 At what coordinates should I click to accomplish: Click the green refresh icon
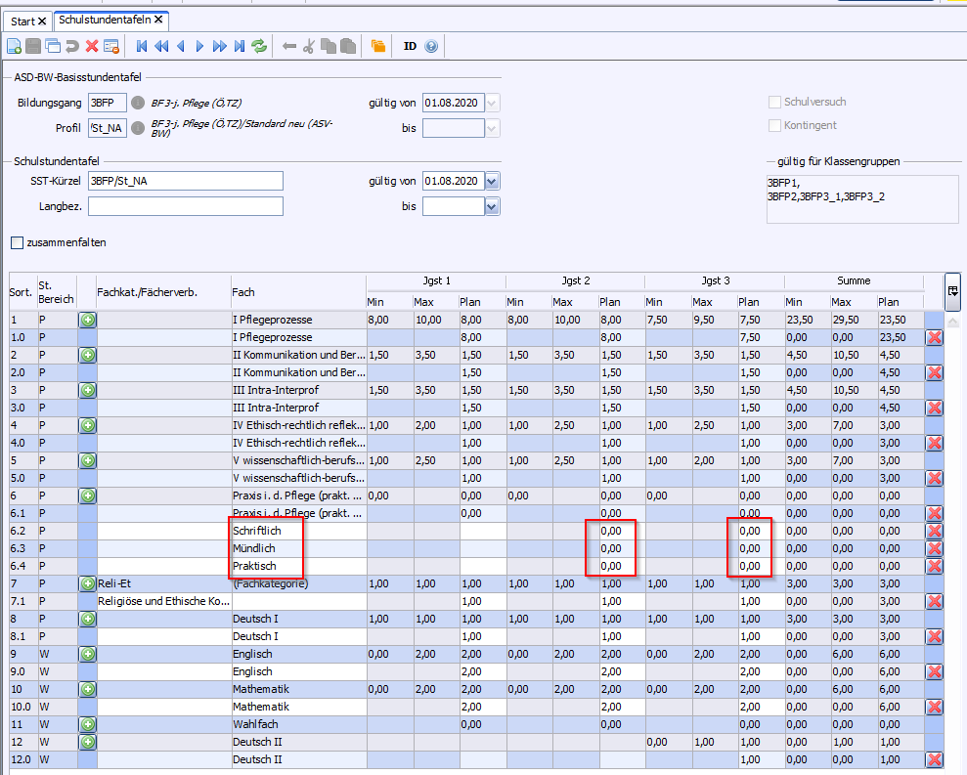pyautogui.click(x=259, y=46)
